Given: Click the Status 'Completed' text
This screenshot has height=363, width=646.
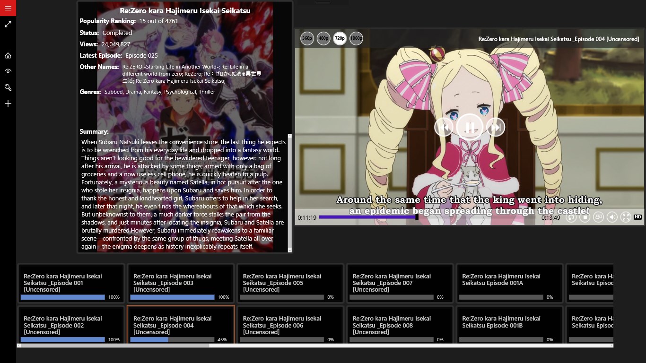Looking at the screenshot, I should coord(117,33).
